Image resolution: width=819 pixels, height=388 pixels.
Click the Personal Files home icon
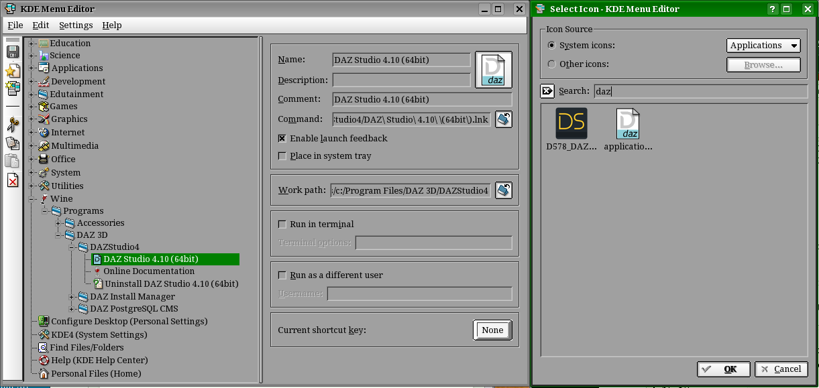pos(44,373)
